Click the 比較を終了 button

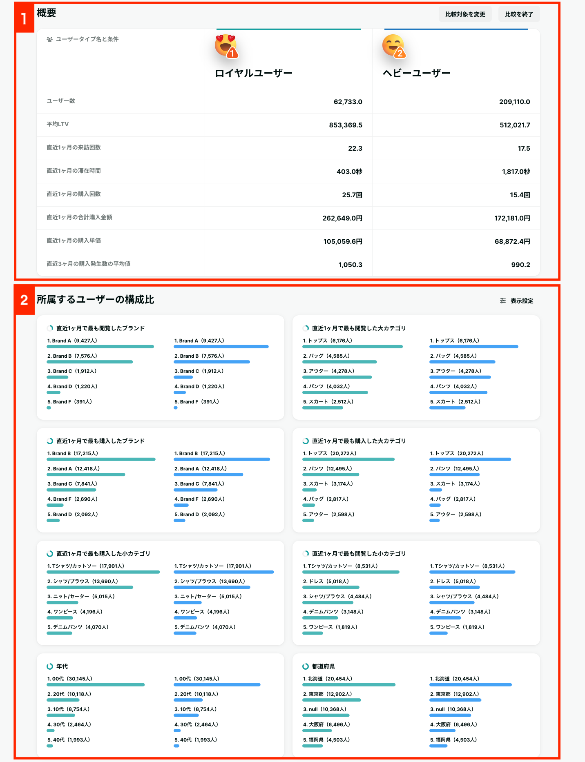[x=519, y=14]
